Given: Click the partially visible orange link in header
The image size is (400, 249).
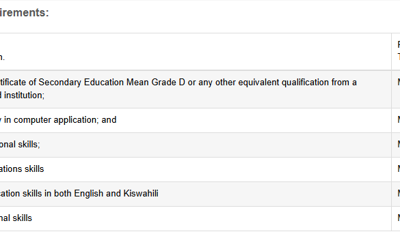Looking at the screenshot, I should (399, 57).
